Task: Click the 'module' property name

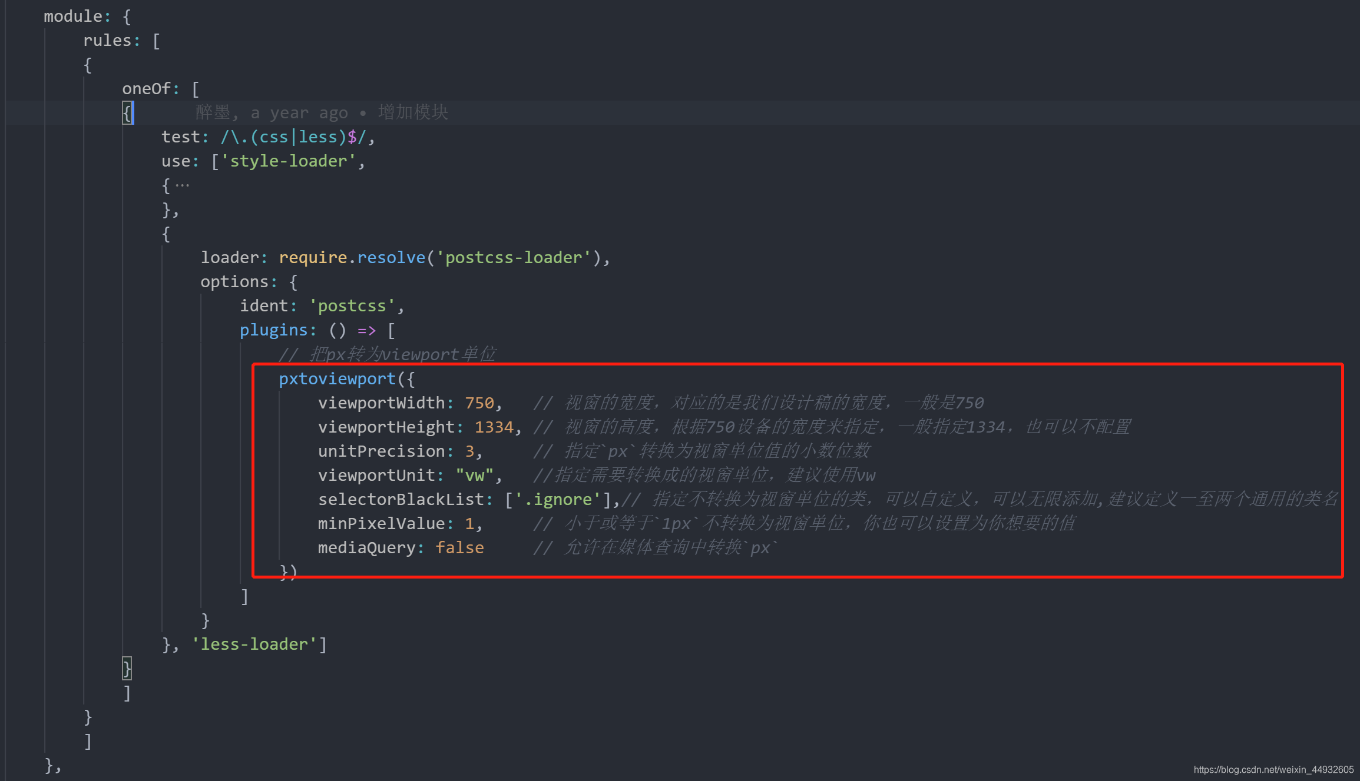Action: coord(73,16)
